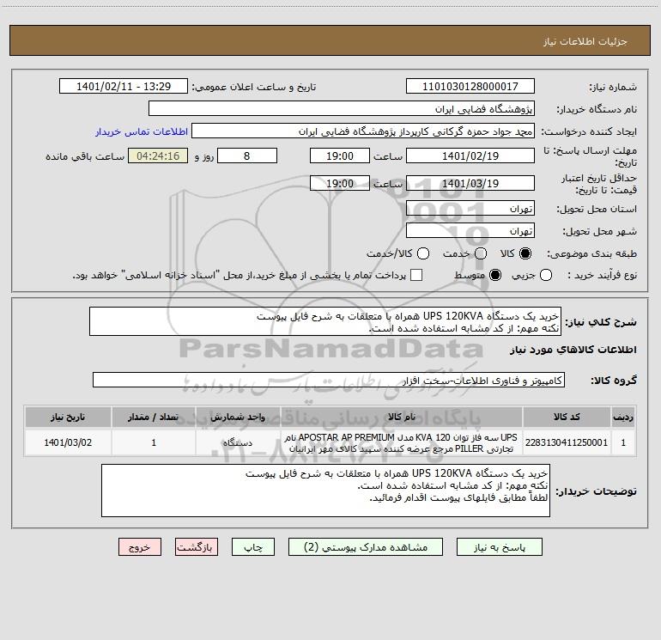Click the price validity time 19:00 field
This screenshot has width=661, height=640.
pos(340,183)
